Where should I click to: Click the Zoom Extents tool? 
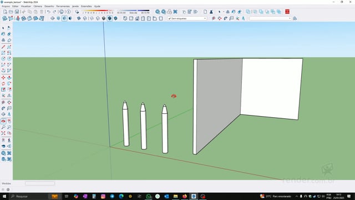pyautogui.click(x=3, y=133)
